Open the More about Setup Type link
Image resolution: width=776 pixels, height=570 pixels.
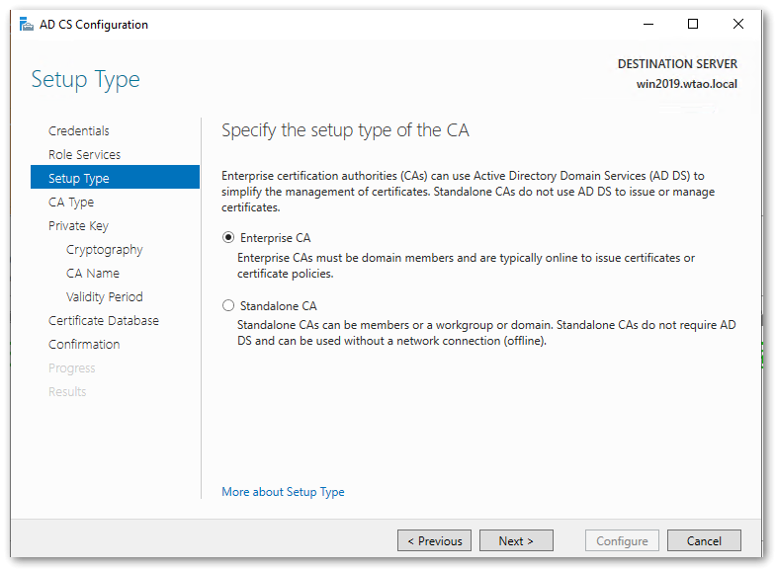(283, 491)
